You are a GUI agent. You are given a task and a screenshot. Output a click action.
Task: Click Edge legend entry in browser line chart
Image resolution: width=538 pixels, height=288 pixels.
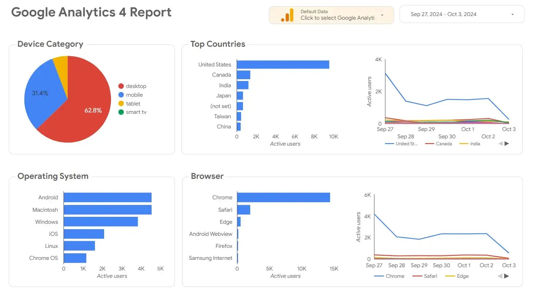457,276
